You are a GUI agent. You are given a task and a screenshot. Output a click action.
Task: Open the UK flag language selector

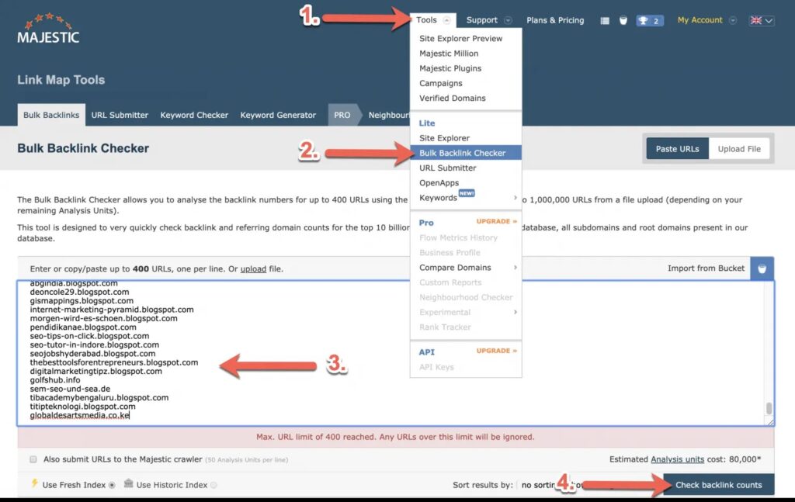[761, 21]
